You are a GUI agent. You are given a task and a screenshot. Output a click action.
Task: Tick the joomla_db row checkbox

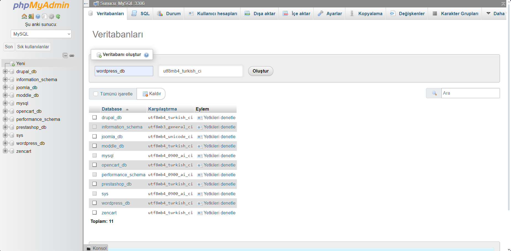click(95, 137)
